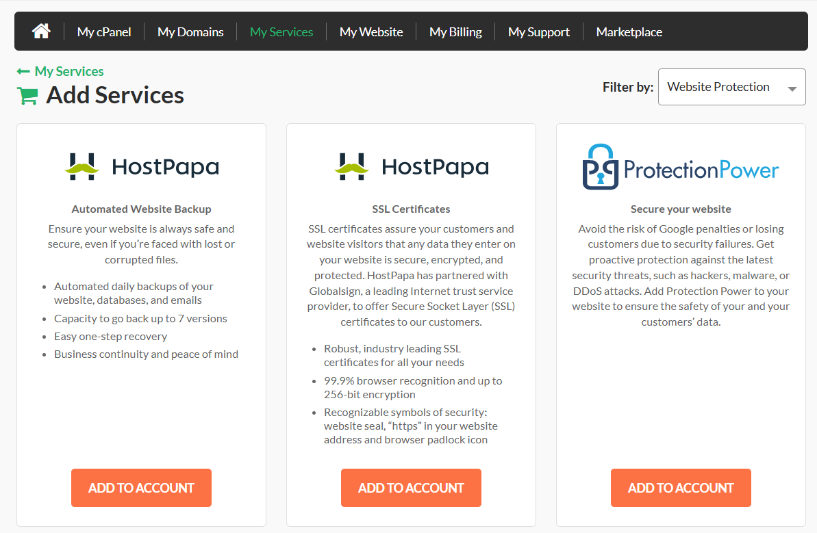Click the HostPapa logo on Automated Website Backup card
The width and height of the screenshot is (817, 533).
pos(142,166)
